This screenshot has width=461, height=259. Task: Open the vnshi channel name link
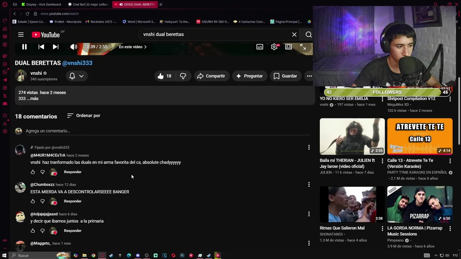tap(36, 73)
